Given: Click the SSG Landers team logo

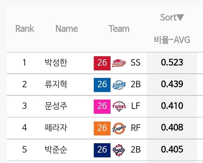Looking at the screenshot, I should pos(119,63).
